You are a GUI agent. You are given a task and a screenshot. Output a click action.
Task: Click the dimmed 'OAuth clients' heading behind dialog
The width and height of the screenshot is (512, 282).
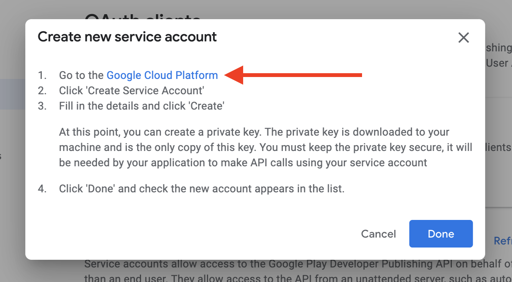click(x=142, y=16)
